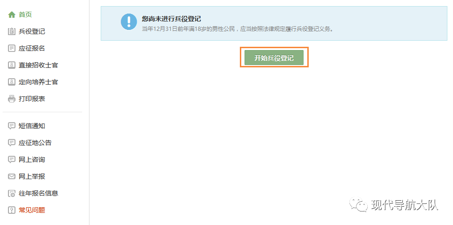Click the 定向培养士官 person icon

12,82
